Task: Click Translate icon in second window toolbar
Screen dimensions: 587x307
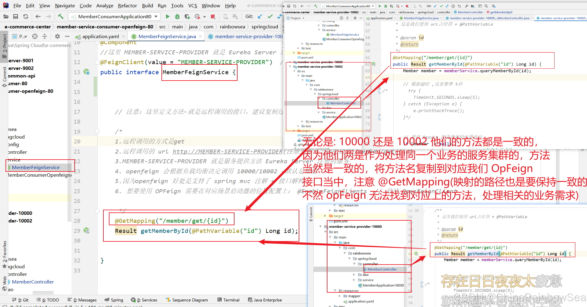Action: click(493, 6)
